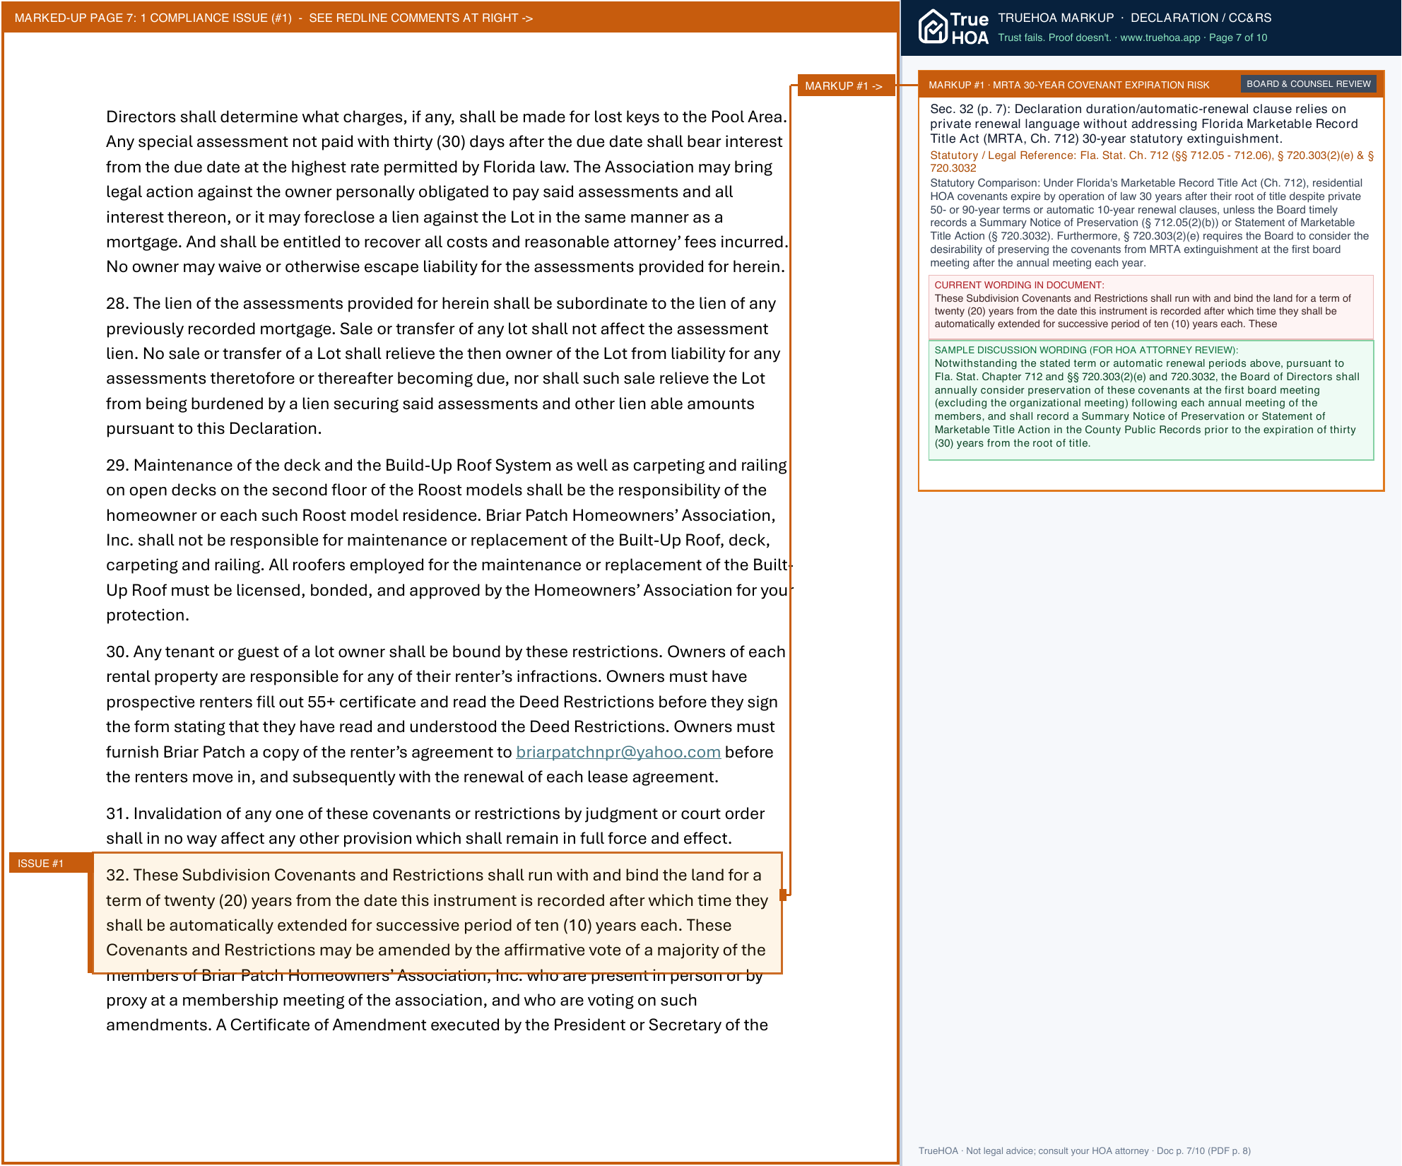Click 'SAMPLE DISCUSSION WORDING (FOR HOA ATTORNEY REVIEW):' label
Image resolution: width=1402 pixels, height=1166 pixels.
[x=1086, y=350]
